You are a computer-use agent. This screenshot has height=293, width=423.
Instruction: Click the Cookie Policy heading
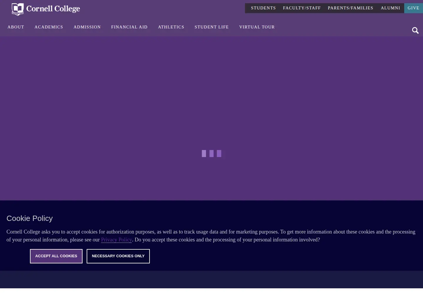(x=30, y=218)
